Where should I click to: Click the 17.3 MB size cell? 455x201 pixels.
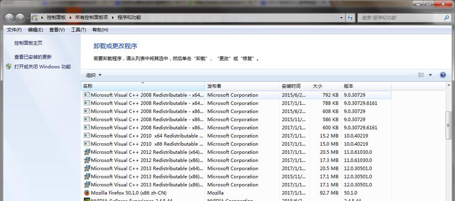click(x=329, y=160)
